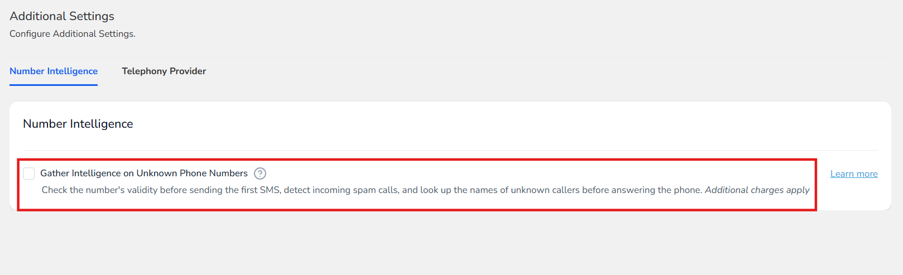
Task: Click the word 'Settings' in the page title
Action: point(92,16)
